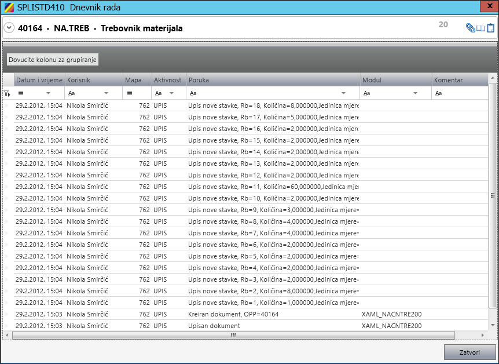Expand the Kreiran dokument row using its arrow

7,314
